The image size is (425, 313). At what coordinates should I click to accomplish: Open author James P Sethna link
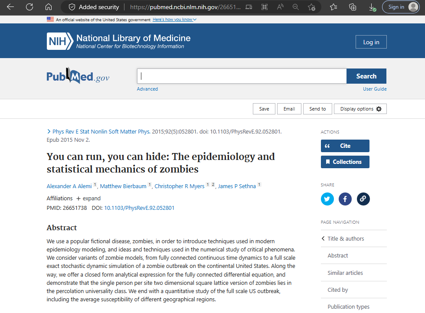[x=237, y=186]
